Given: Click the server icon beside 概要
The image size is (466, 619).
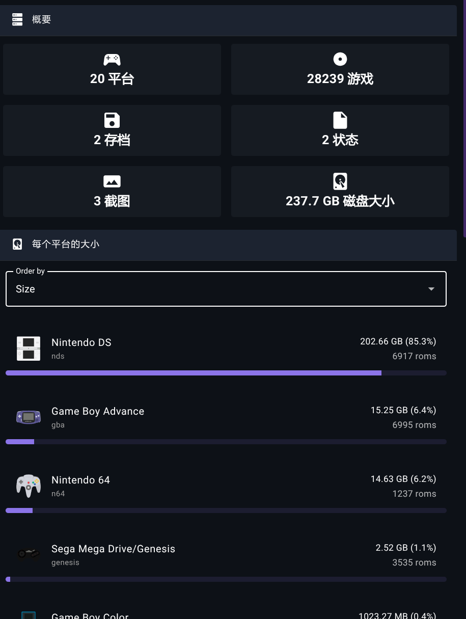Looking at the screenshot, I should point(17,19).
